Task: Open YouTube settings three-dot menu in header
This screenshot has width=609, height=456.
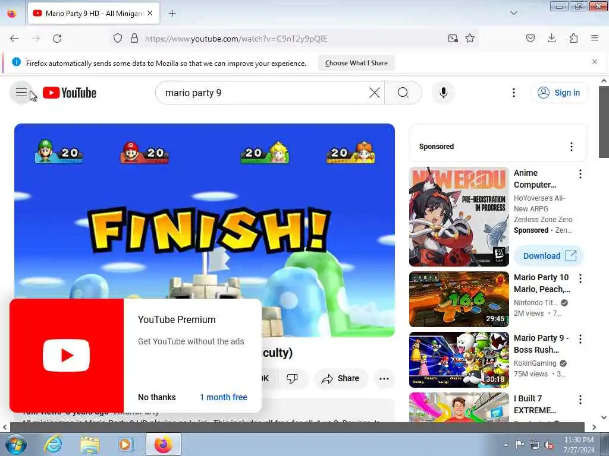Action: (513, 93)
